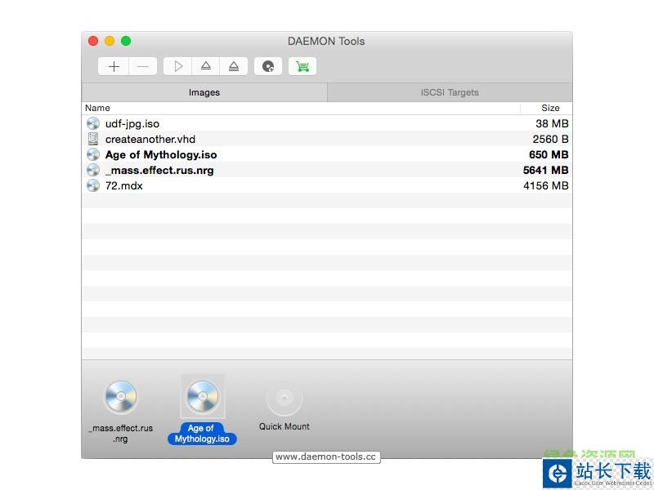The width and height of the screenshot is (654, 490).
Task: Click the green zoom window button
Action: (x=126, y=41)
